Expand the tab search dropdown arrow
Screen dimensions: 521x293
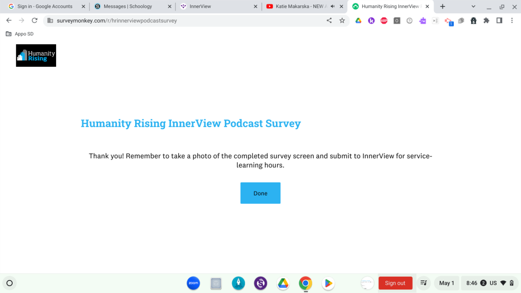(x=473, y=7)
